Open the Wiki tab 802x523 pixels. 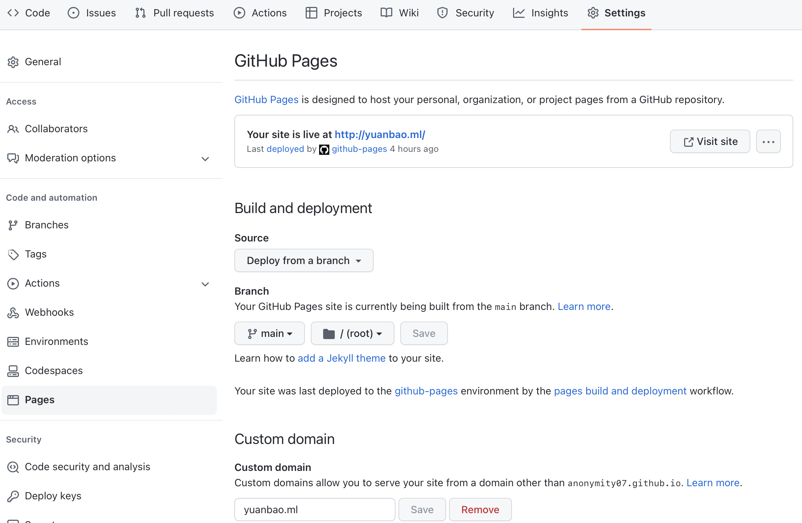click(x=400, y=13)
